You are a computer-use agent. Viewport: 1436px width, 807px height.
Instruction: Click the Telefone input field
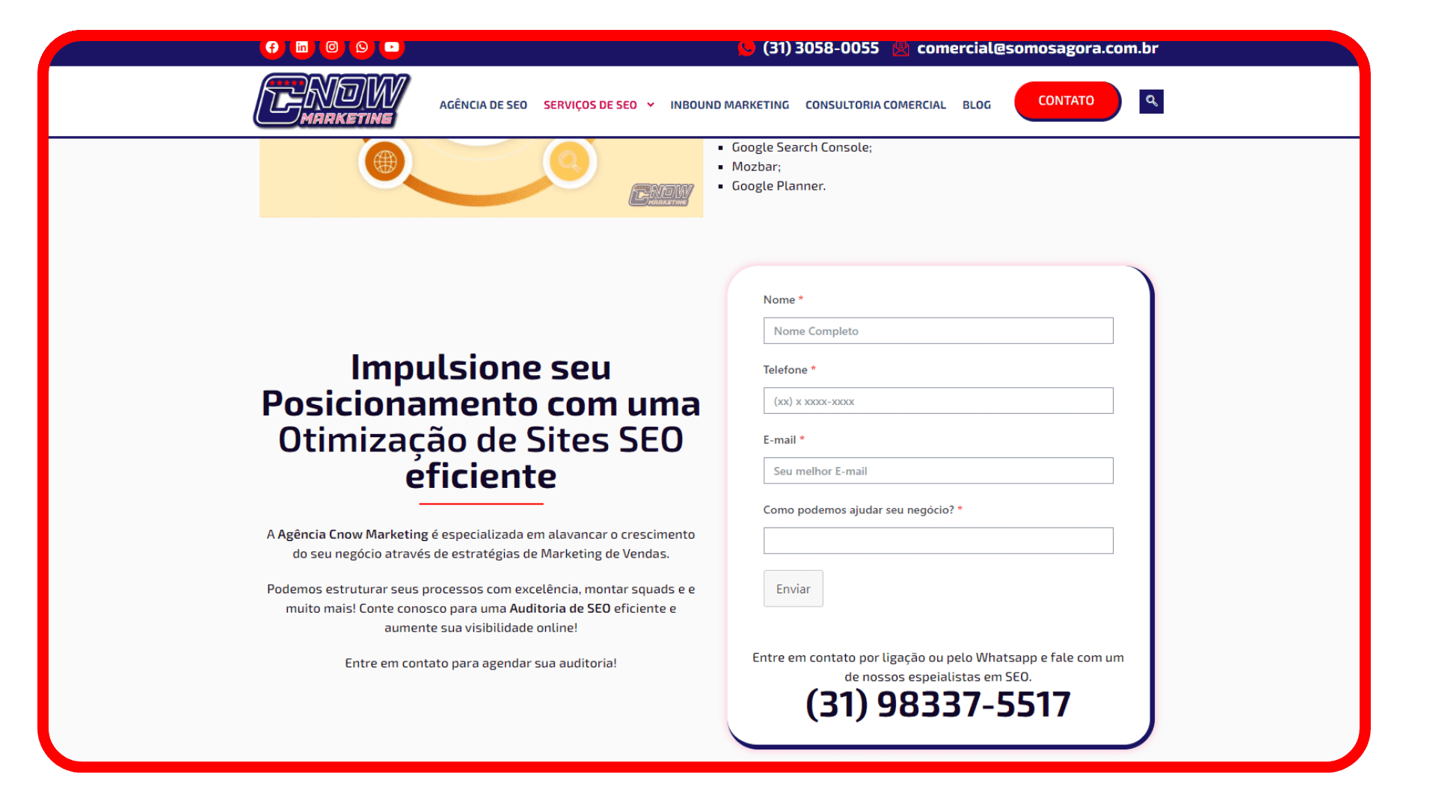point(938,400)
